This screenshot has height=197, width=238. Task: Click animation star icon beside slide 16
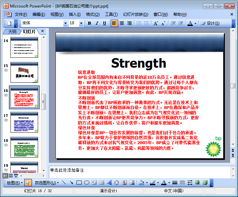6,95
